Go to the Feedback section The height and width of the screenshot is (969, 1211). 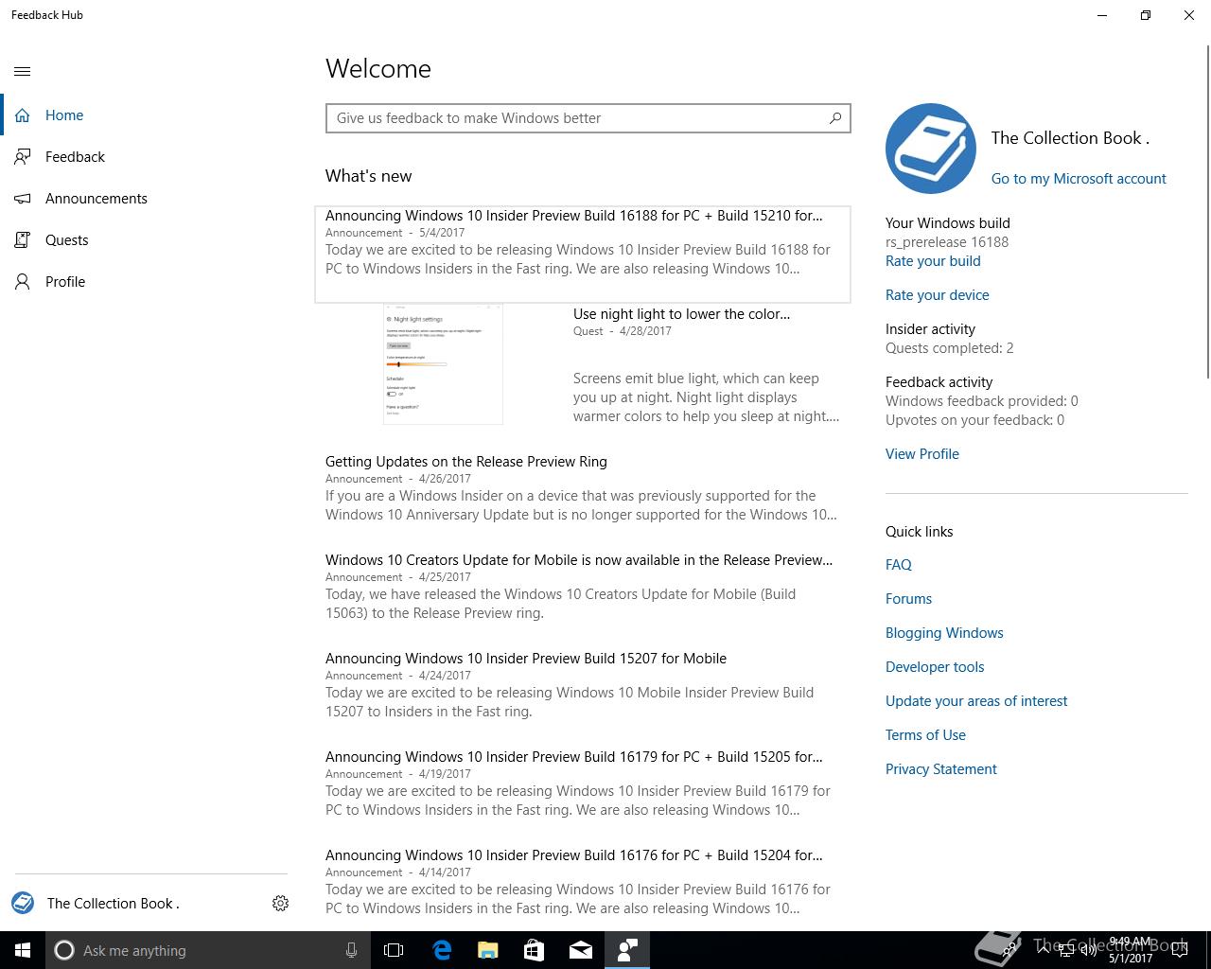pos(75,157)
